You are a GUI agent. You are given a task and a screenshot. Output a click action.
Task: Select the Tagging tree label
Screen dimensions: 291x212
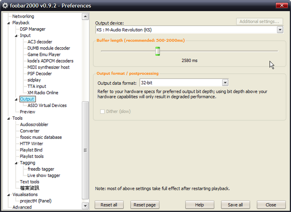28,163
